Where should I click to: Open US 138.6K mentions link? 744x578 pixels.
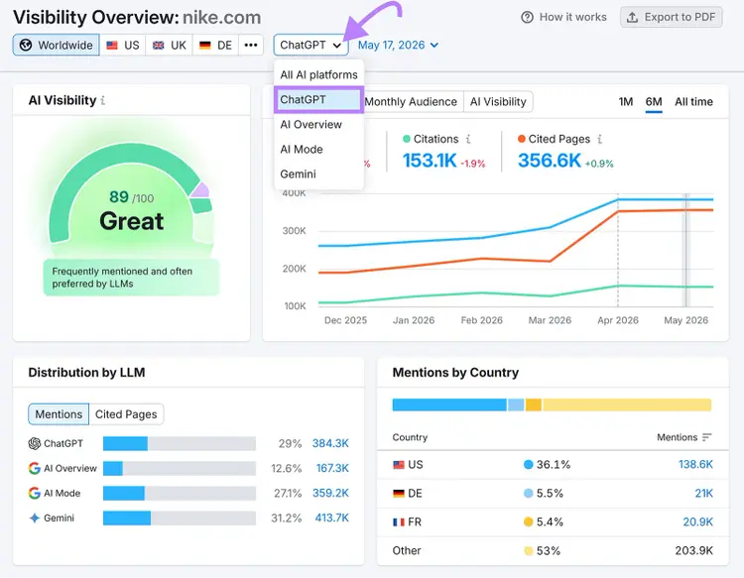[x=695, y=465]
